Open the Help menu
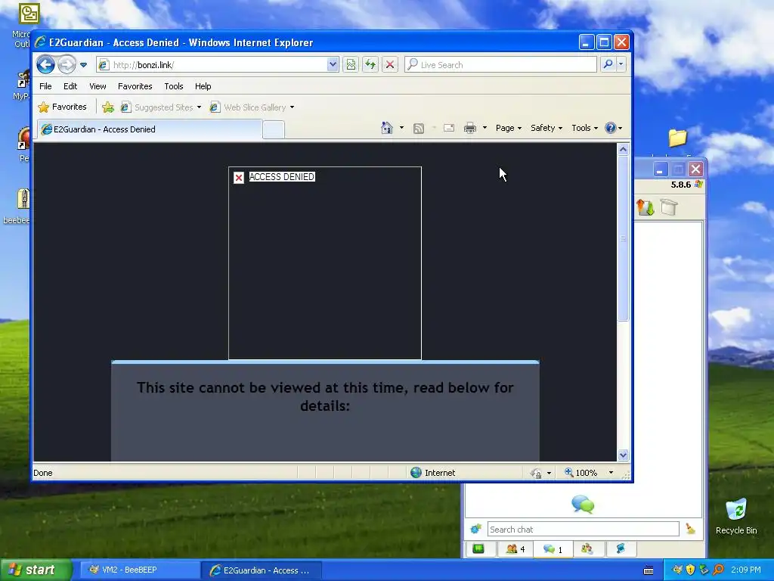 pos(203,86)
